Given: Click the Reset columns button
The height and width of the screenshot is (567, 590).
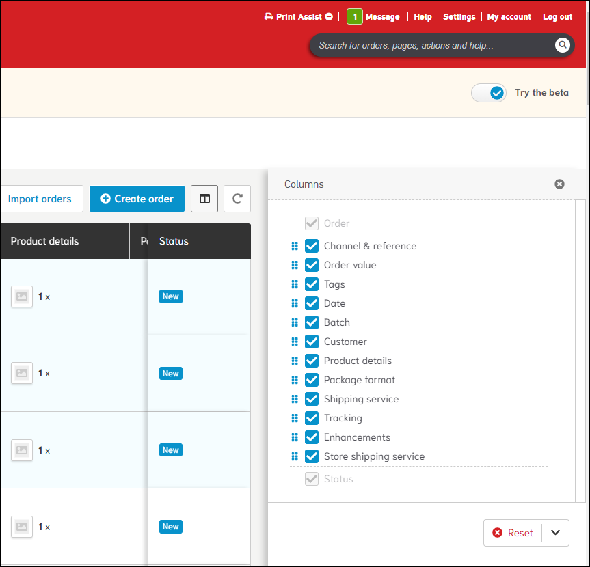Looking at the screenshot, I should pos(513,533).
